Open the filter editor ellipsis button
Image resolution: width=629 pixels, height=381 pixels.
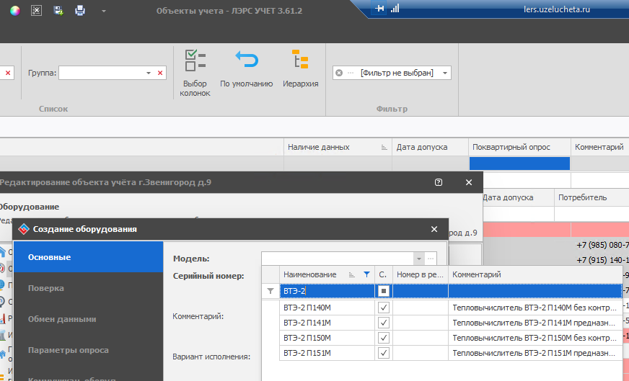pos(351,73)
